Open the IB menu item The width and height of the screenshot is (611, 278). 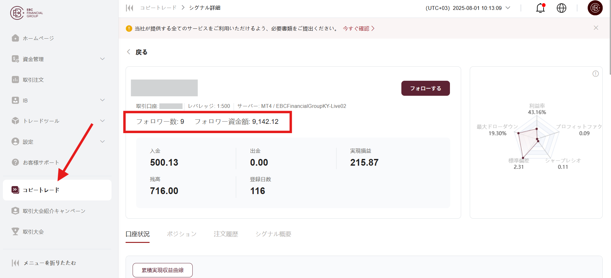[57, 101]
